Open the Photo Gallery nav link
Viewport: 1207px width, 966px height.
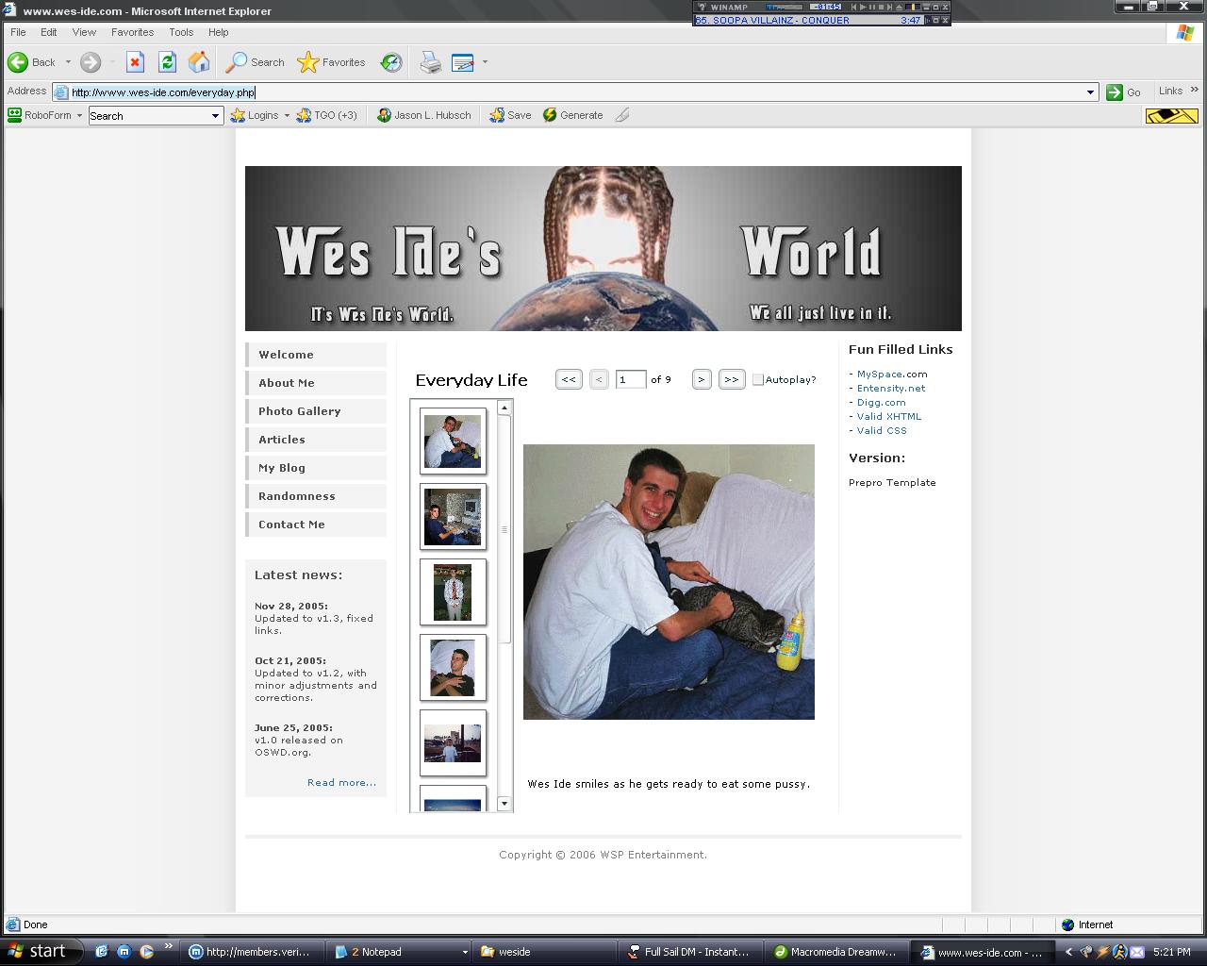point(300,411)
